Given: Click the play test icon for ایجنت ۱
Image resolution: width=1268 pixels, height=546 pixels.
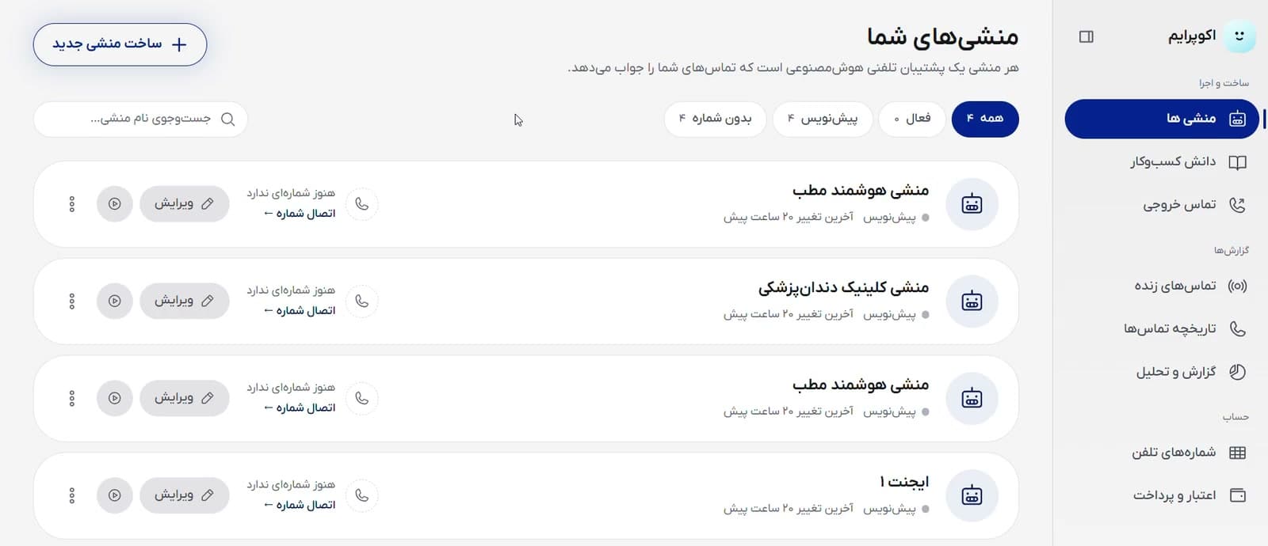Looking at the screenshot, I should [115, 495].
